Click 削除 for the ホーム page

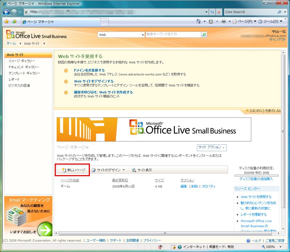195,186
